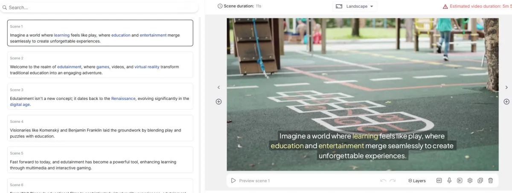Screen dimensions: 512x193
Task: Select the Scene 3 card
Action: pyautogui.click(x=100, y=96)
